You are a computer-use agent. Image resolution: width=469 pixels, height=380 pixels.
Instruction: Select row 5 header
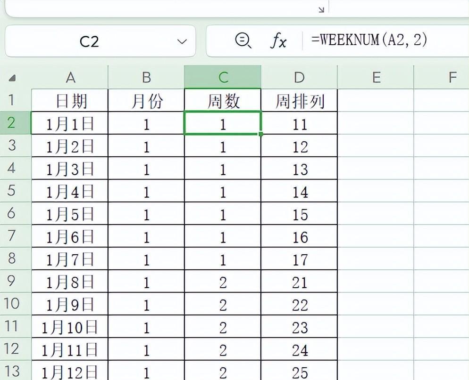16,191
